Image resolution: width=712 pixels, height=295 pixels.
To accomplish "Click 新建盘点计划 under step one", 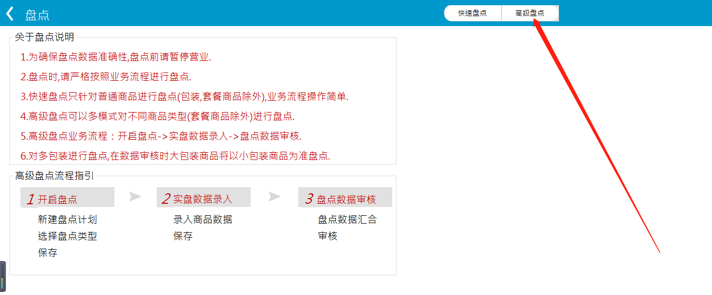I will 67,219.
